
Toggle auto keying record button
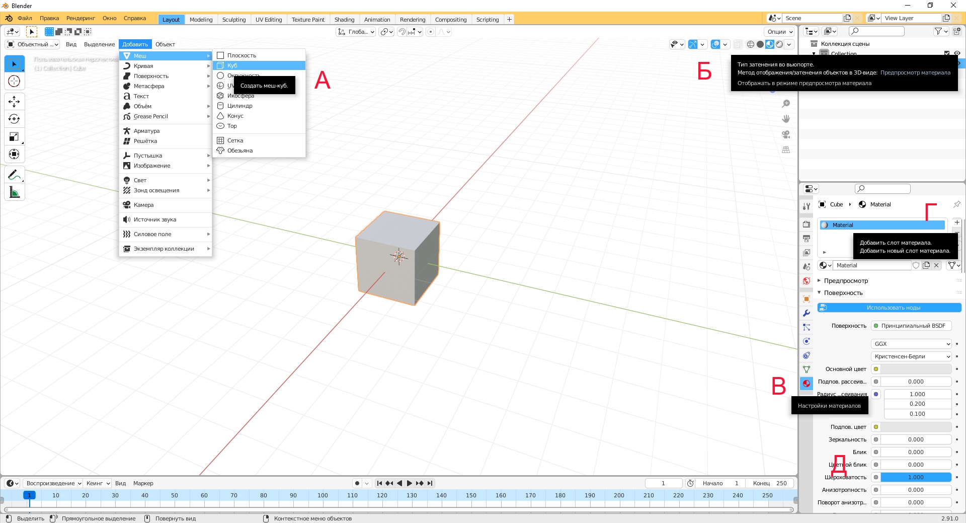click(357, 483)
